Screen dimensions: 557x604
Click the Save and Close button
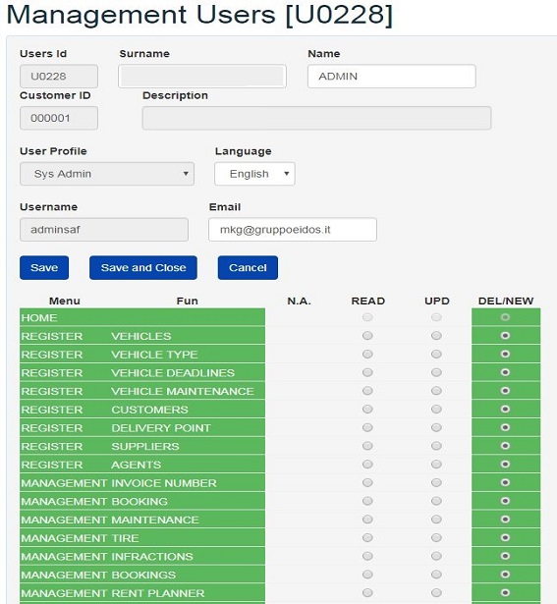142,268
